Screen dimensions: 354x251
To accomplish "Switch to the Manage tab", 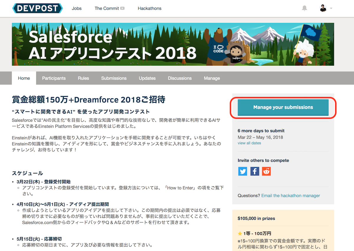I will point(212,78).
